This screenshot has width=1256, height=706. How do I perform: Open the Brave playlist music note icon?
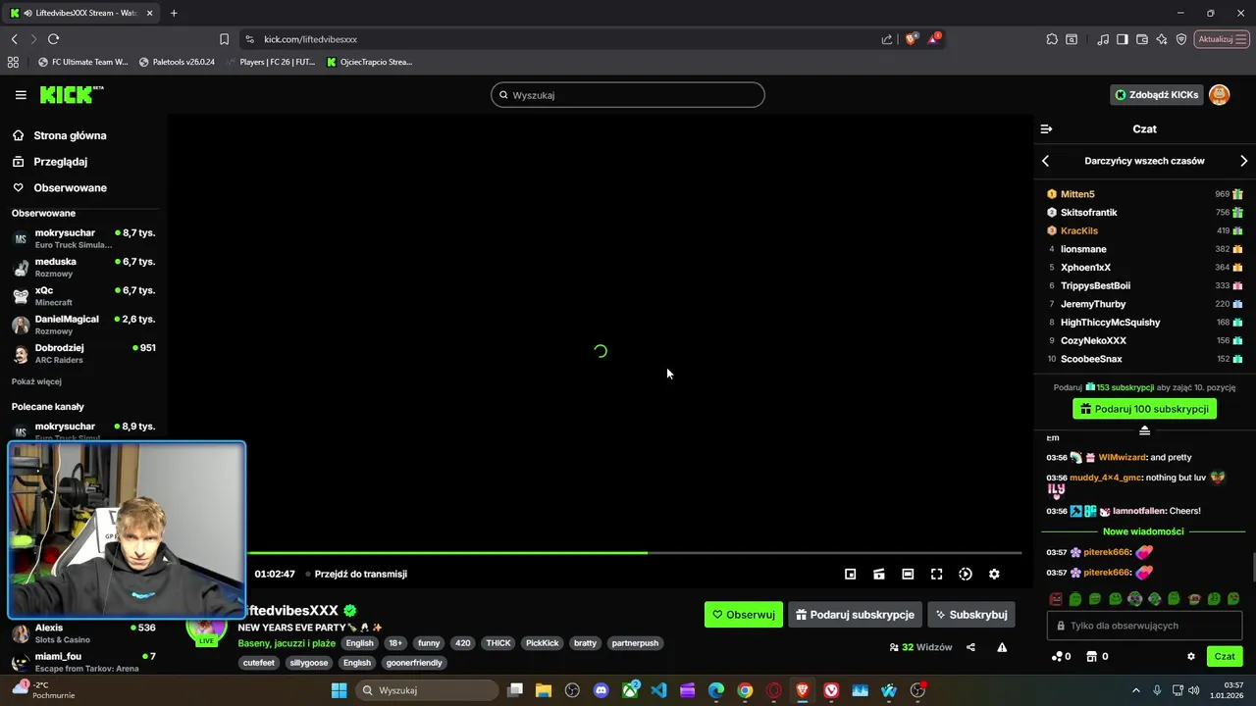(x=1105, y=39)
